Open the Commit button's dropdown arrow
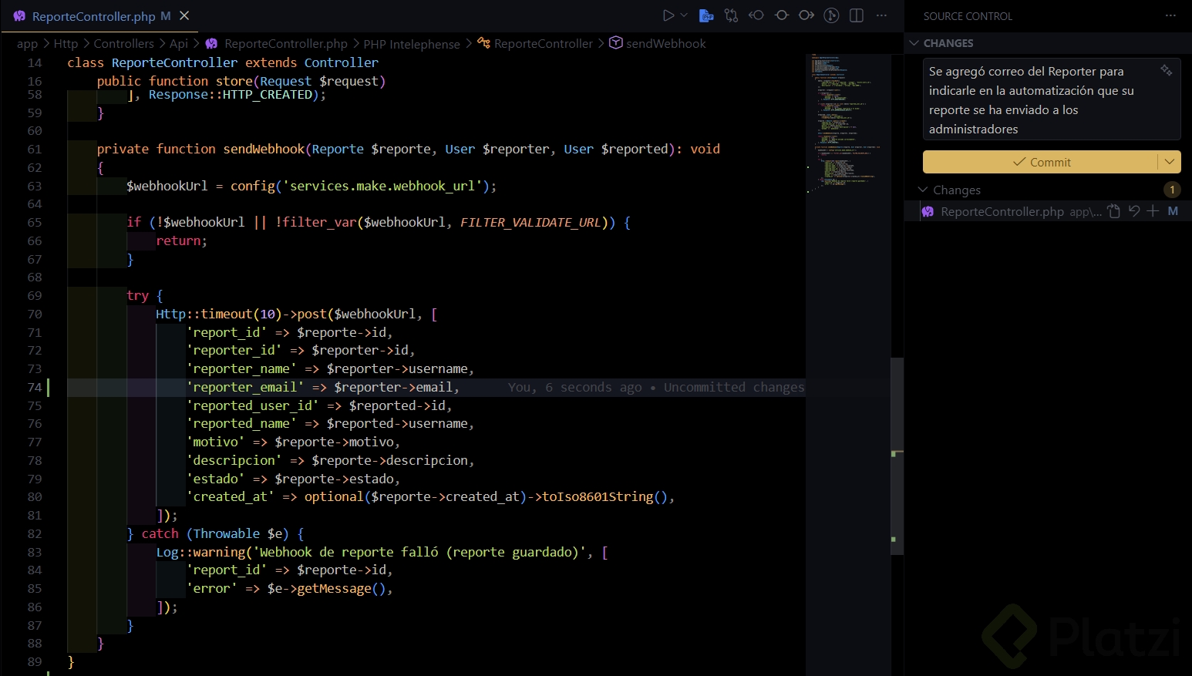 pyautogui.click(x=1170, y=162)
